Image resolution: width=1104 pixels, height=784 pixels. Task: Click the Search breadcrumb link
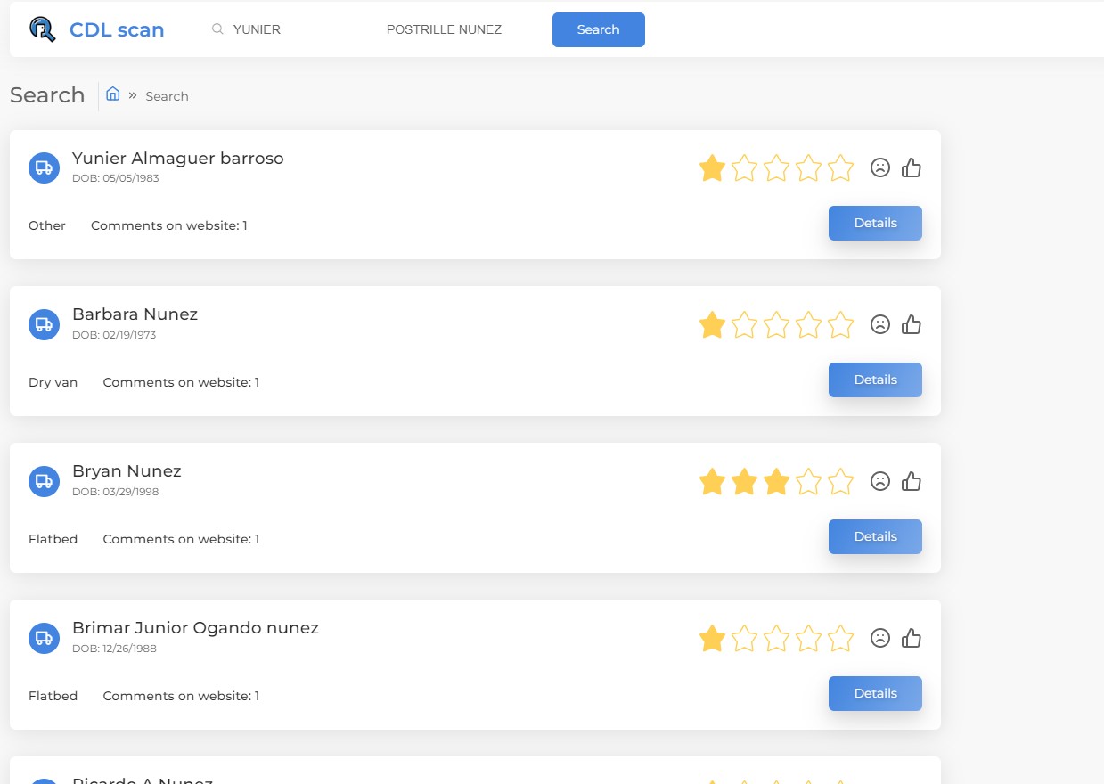tap(167, 96)
